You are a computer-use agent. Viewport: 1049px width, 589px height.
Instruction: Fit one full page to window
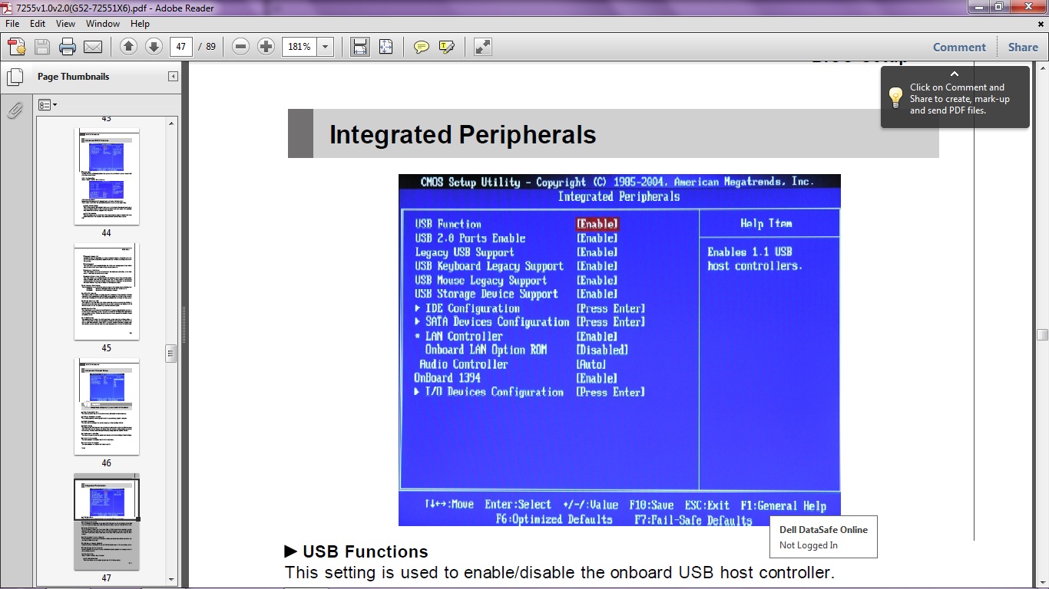pos(386,47)
